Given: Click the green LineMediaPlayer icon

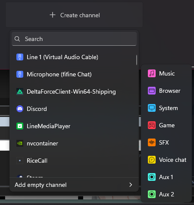Looking at the screenshot, I should tap(20, 126).
